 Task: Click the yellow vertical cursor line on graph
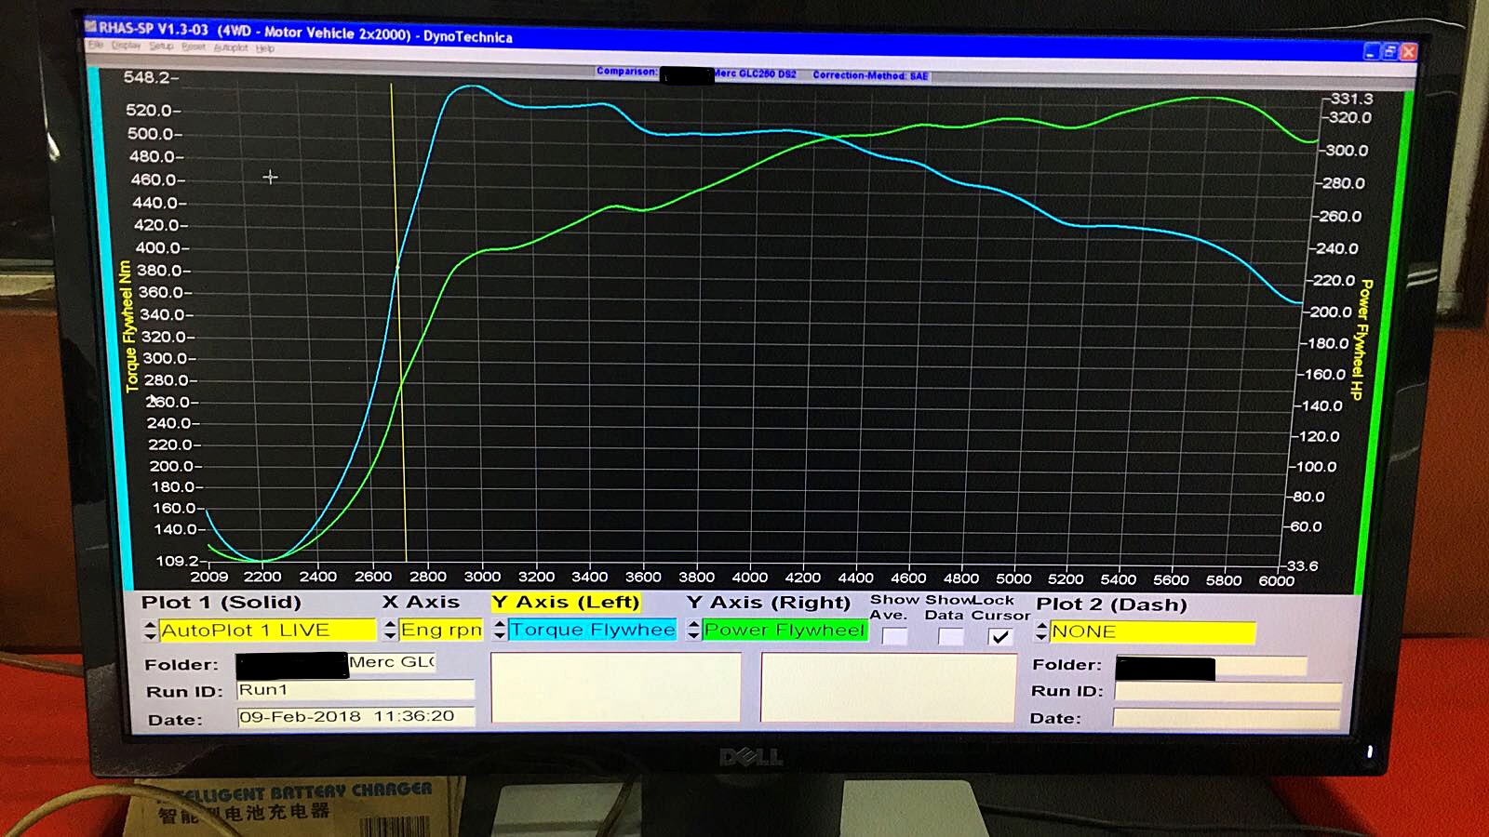click(398, 321)
